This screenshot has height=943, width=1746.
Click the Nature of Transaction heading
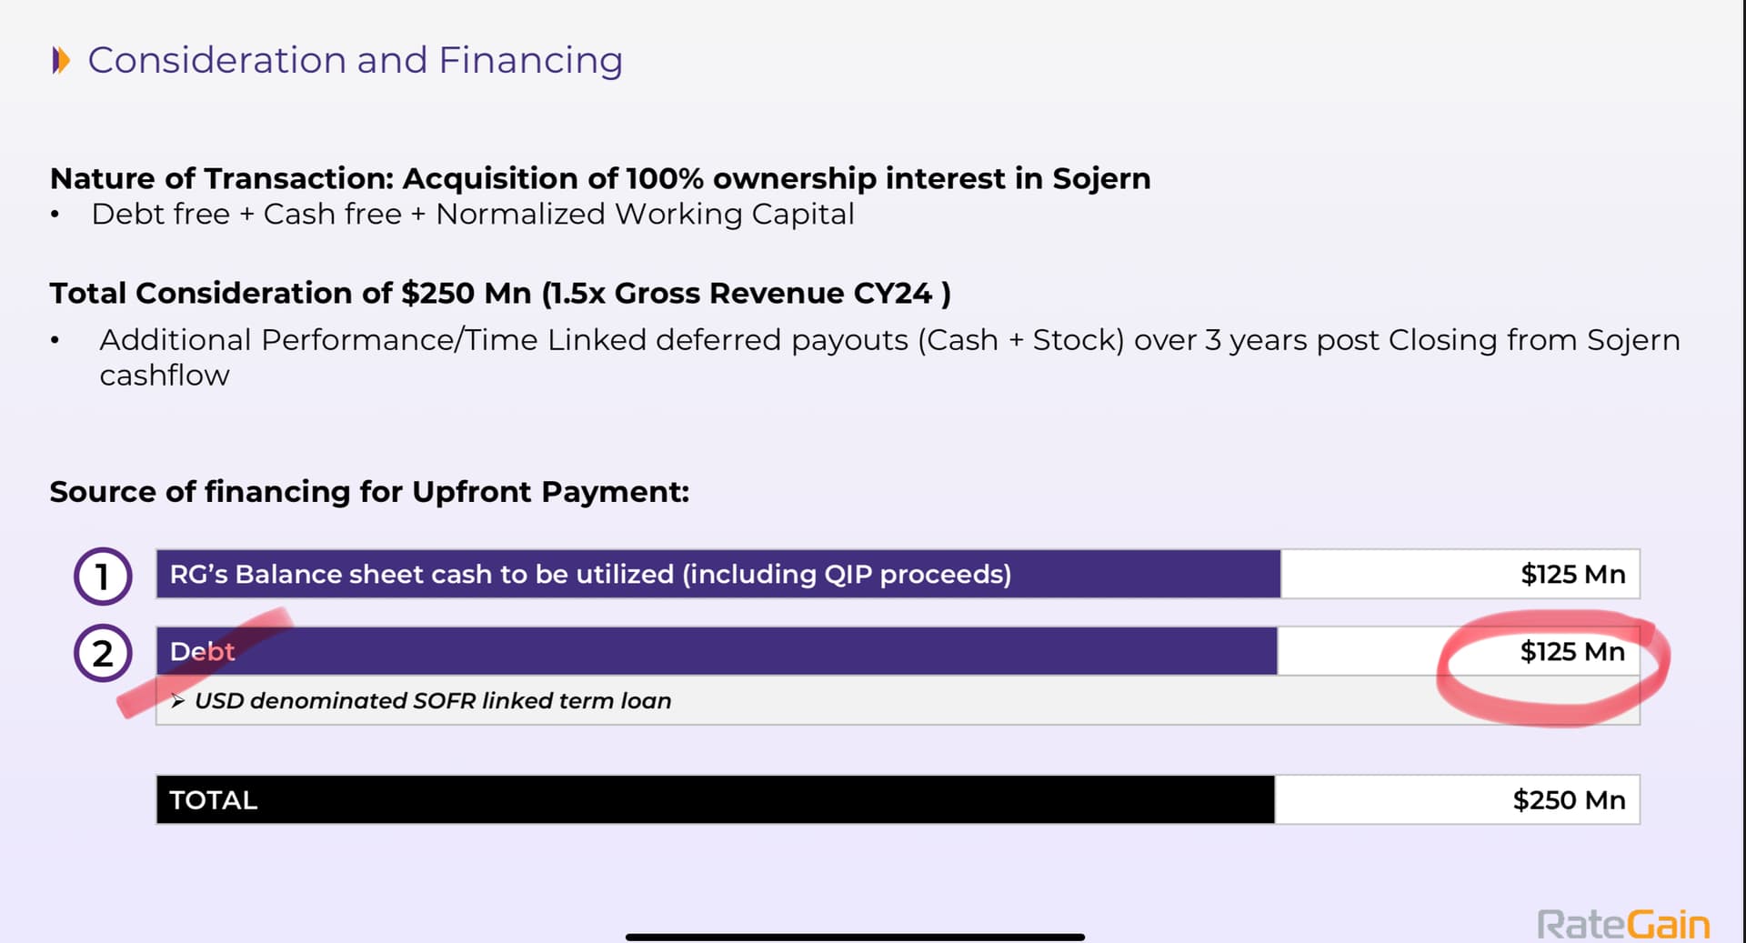coord(600,178)
